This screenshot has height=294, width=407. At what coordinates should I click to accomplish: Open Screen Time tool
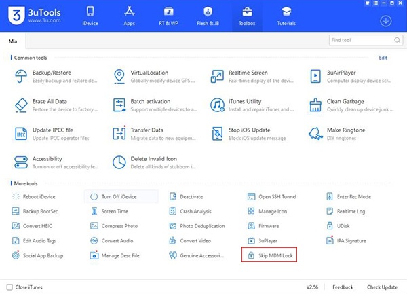tap(109, 211)
